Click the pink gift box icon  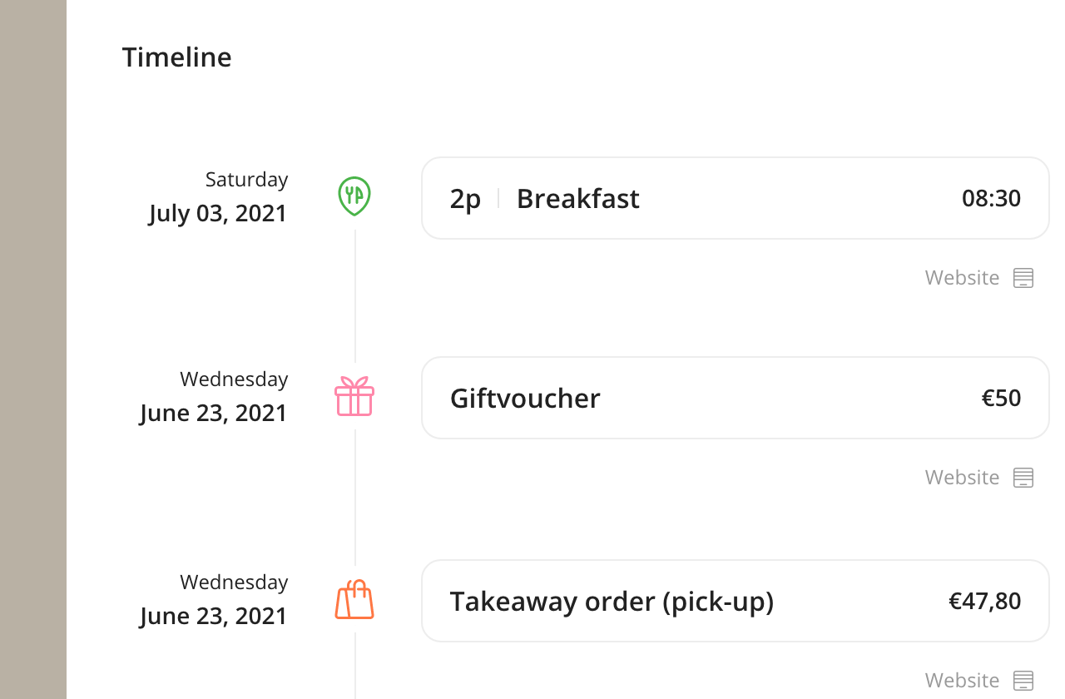point(354,396)
